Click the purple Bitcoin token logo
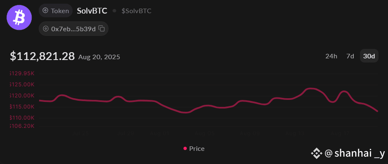Viewport: 388px width, 164px height. (19, 17)
